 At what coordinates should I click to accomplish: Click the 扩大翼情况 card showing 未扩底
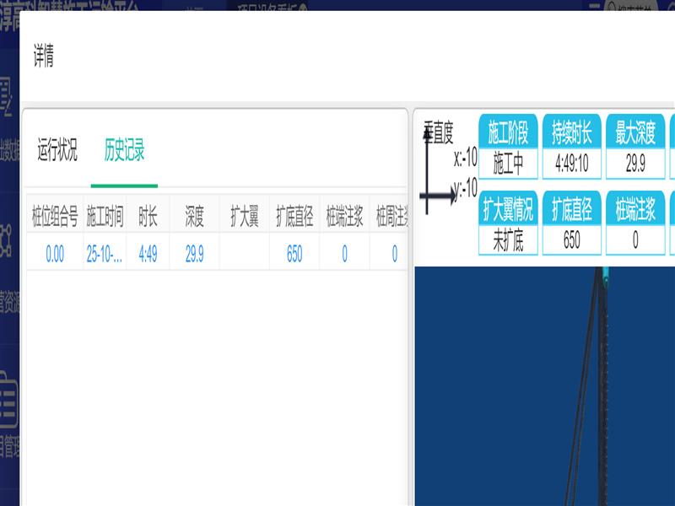tap(508, 223)
